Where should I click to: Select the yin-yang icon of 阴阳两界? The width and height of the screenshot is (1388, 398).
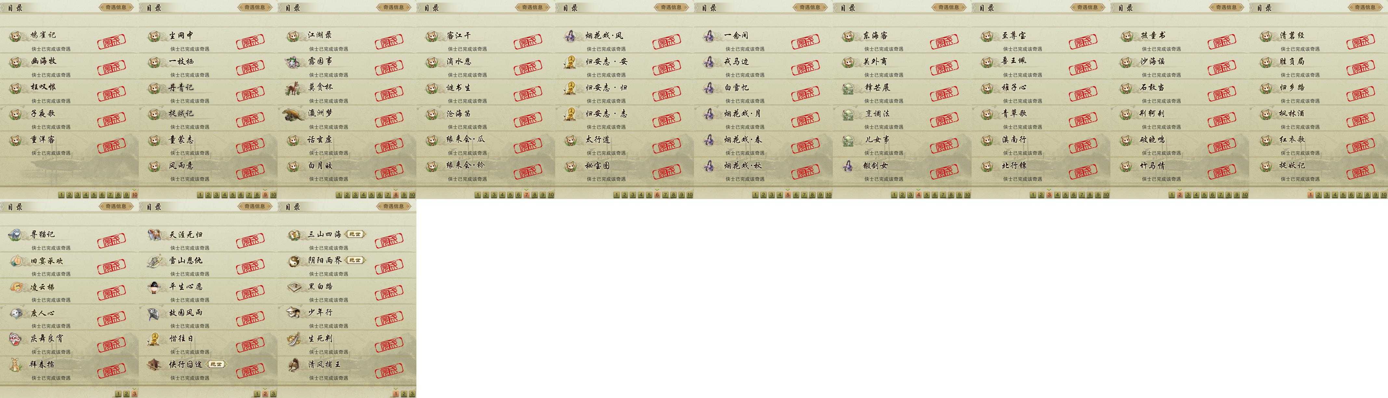coord(294,260)
